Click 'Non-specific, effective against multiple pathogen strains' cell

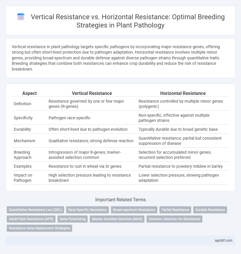point(183,118)
